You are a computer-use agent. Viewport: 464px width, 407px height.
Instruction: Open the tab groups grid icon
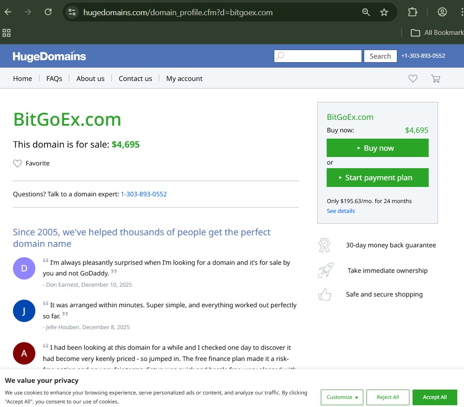click(6, 33)
